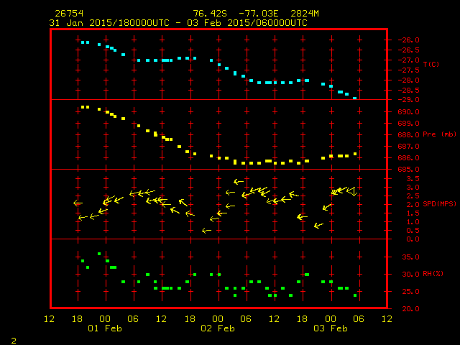Image resolution: width=460 pixels, height=345 pixels.
Task: Click the 2.0 wind speed tick label
Action: [413, 205]
